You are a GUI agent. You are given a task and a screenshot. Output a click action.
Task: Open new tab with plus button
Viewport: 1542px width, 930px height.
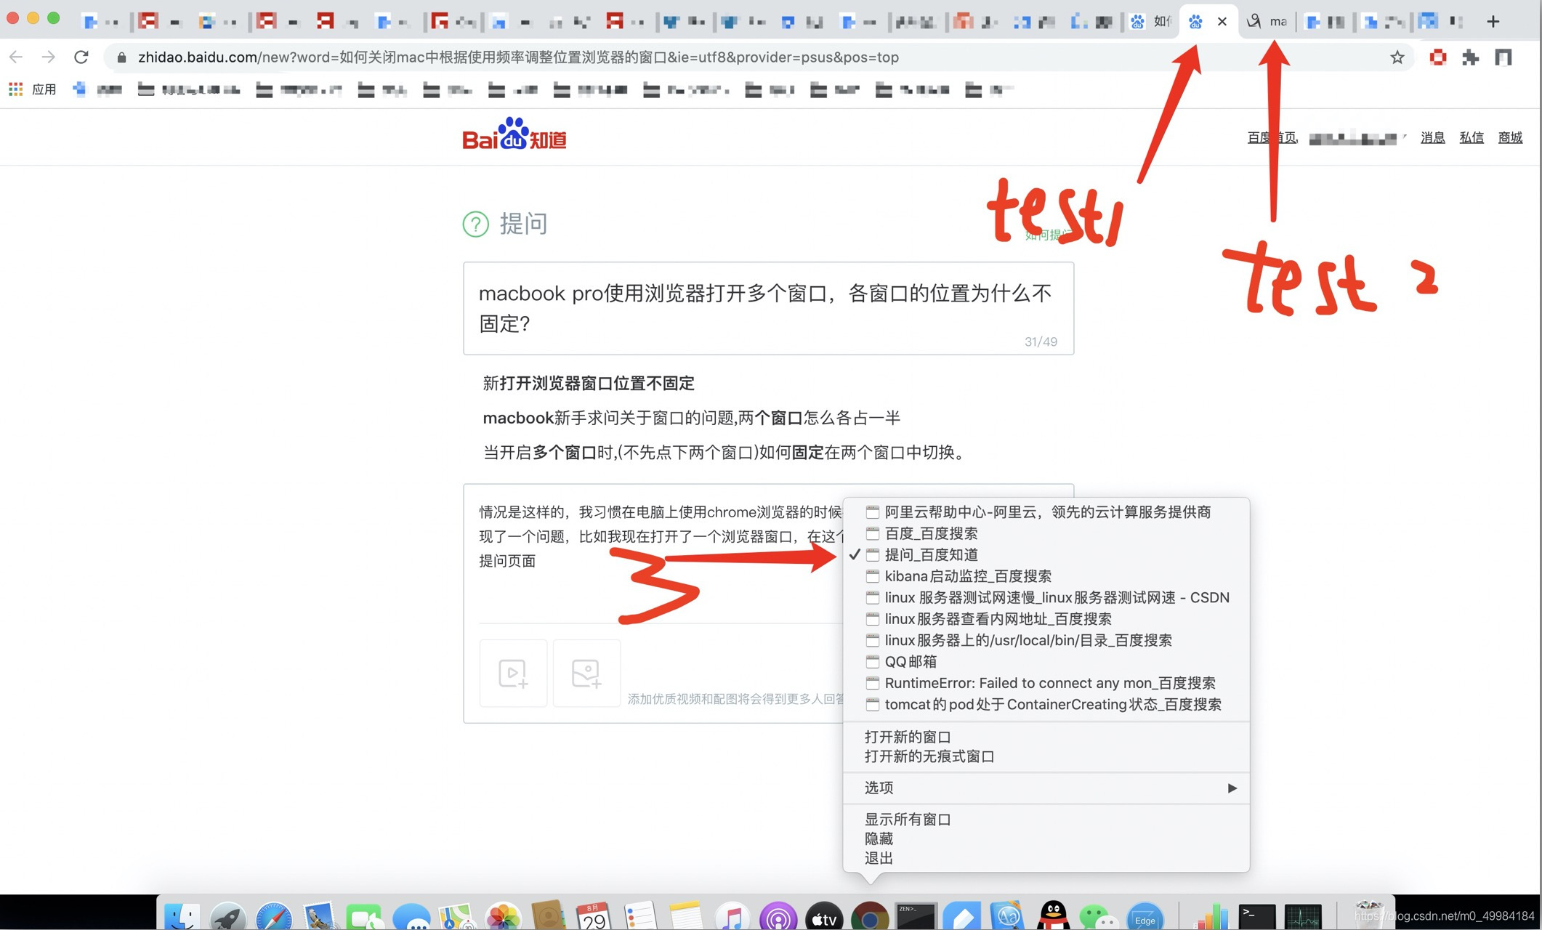click(1493, 22)
